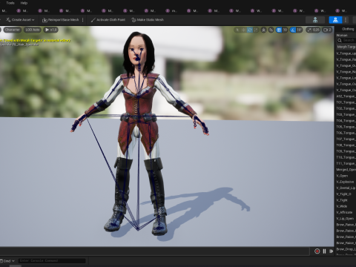Viewport: 356px width, 267px height.
Task: Select the T04_Tongue morph target row
Action: [x=346, y=121]
